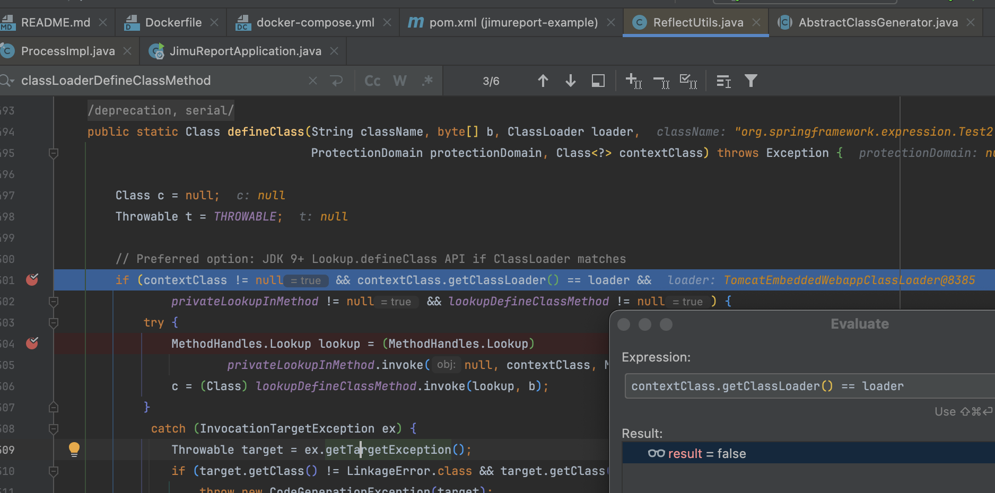The height and width of the screenshot is (493, 995).
Task: Click the search field with classLoaderDefineClassMethod
Action: pyautogui.click(x=159, y=81)
